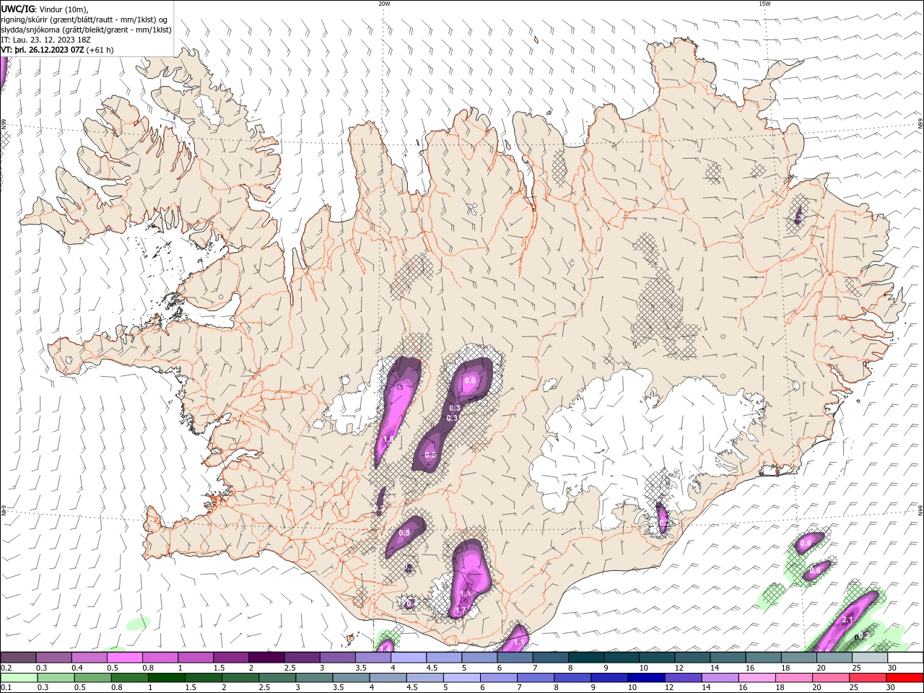This screenshot has width=924, height=693.
Task: Click the upper legend label '4.5'
Action: [432, 668]
